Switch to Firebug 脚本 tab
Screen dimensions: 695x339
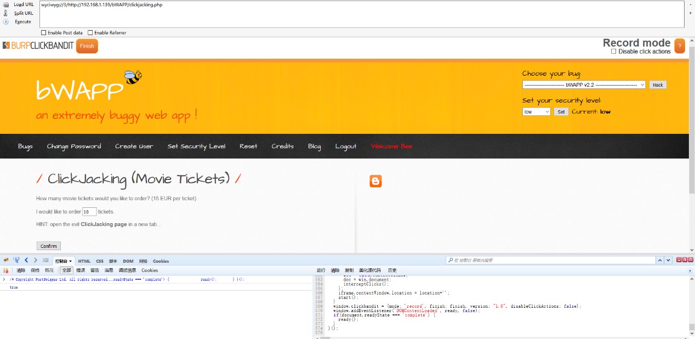[x=113, y=261]
